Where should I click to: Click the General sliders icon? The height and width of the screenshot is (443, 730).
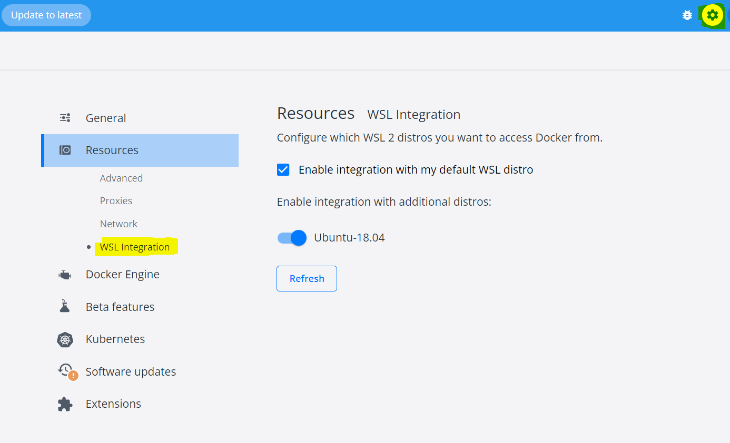pos(65,118)
